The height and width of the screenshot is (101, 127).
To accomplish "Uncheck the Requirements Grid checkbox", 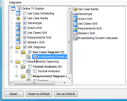I will (25, 37).
